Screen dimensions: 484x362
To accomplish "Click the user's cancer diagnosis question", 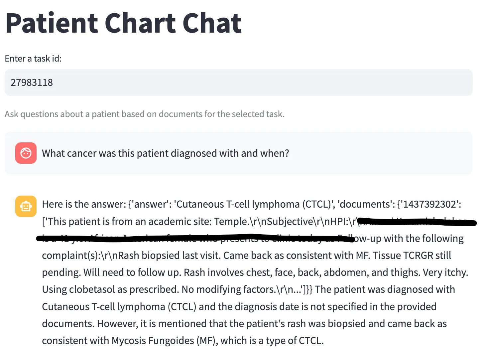I will point(165,153).
